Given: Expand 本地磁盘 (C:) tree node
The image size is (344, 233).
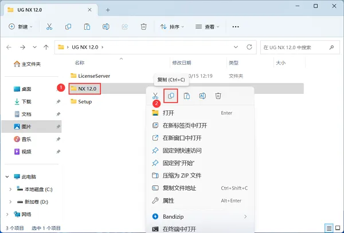Looking at the screenshot, I should 10,189.
